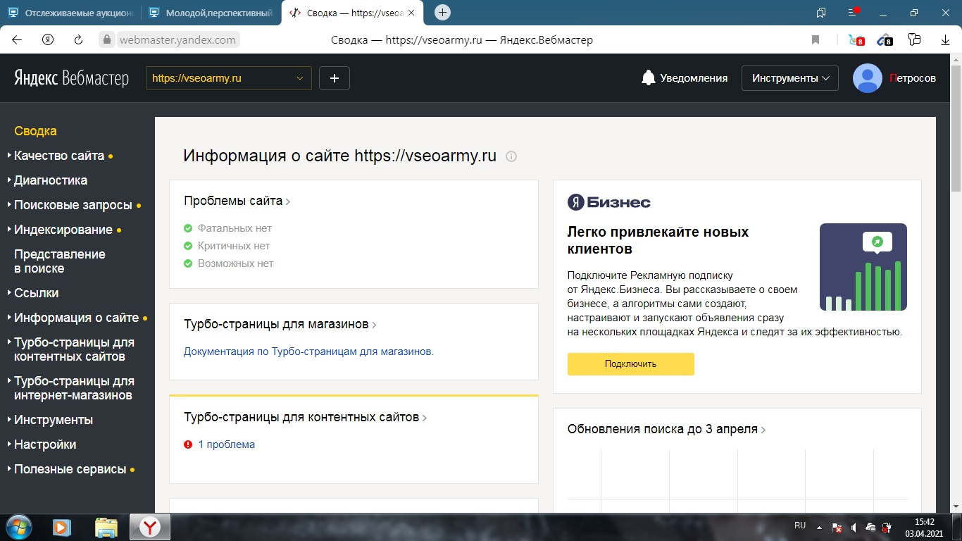Click the info icon beside the site title
The height and width of the screenshot is (541, 962).
tap(511, 156)
